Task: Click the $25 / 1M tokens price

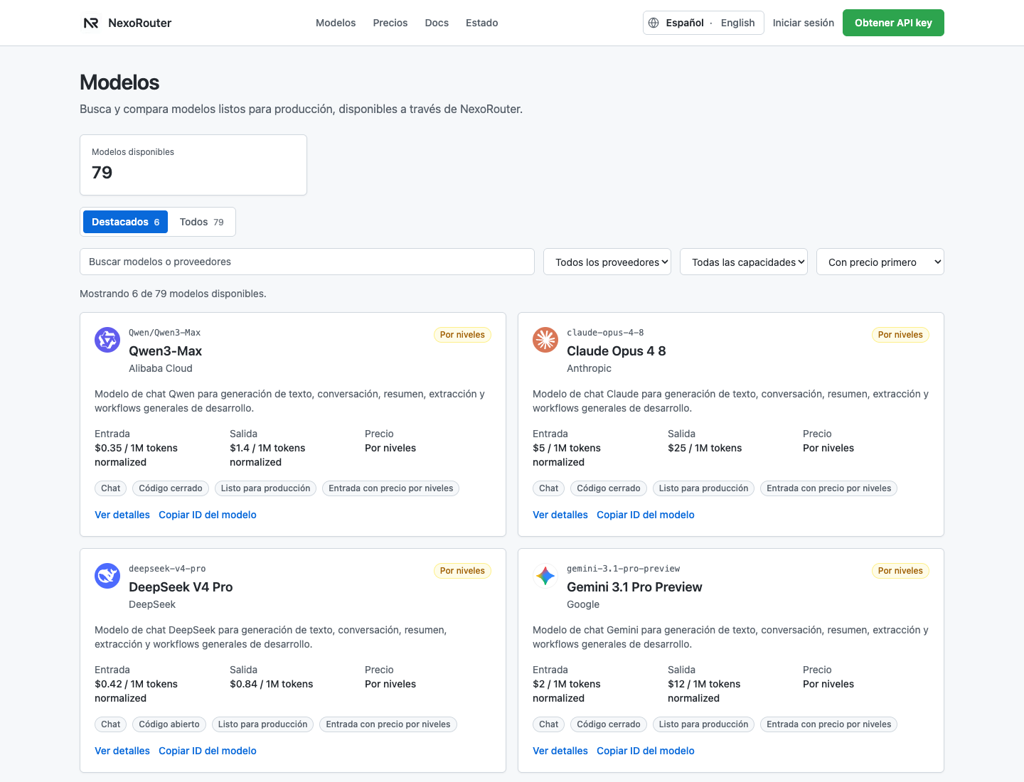Action: coord(705,448)
